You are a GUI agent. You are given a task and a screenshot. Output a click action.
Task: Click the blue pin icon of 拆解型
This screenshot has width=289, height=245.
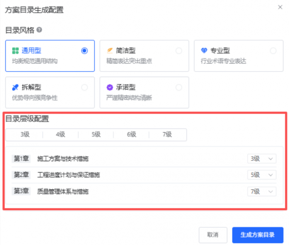[15, 87]
